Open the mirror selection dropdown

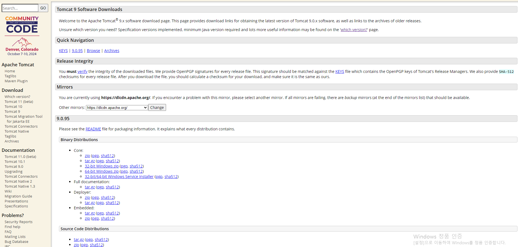tap(117, 108)
